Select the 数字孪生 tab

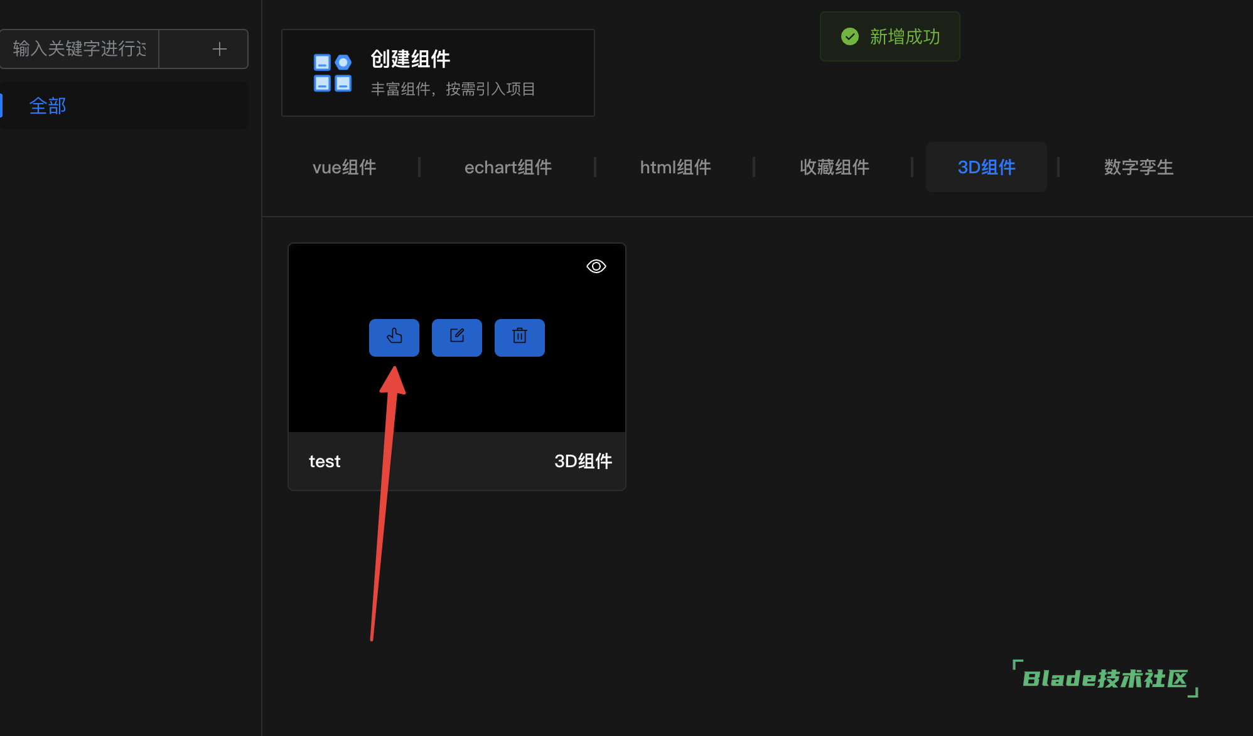click(x=1138, y=167)
